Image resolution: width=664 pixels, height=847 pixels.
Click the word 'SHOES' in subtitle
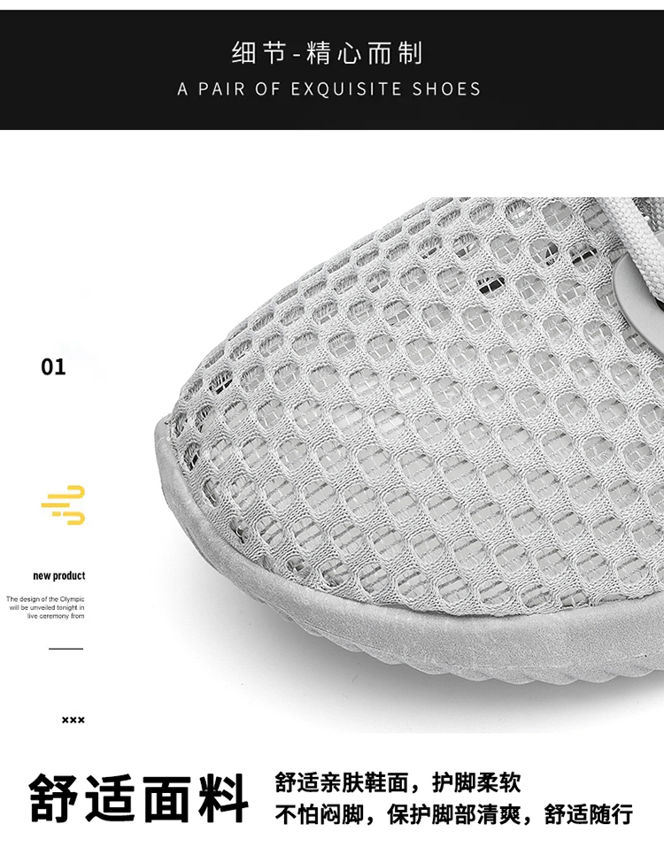(446, 89)
